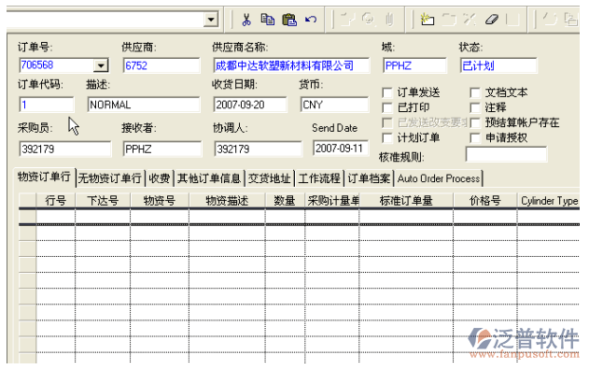Click the Copy icon in toolbar

(268, 20)
